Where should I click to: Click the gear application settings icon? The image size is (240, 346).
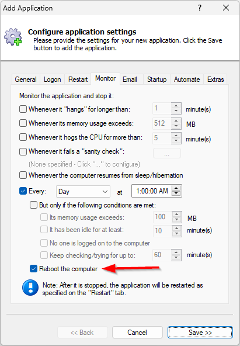(x=13, y=37)
